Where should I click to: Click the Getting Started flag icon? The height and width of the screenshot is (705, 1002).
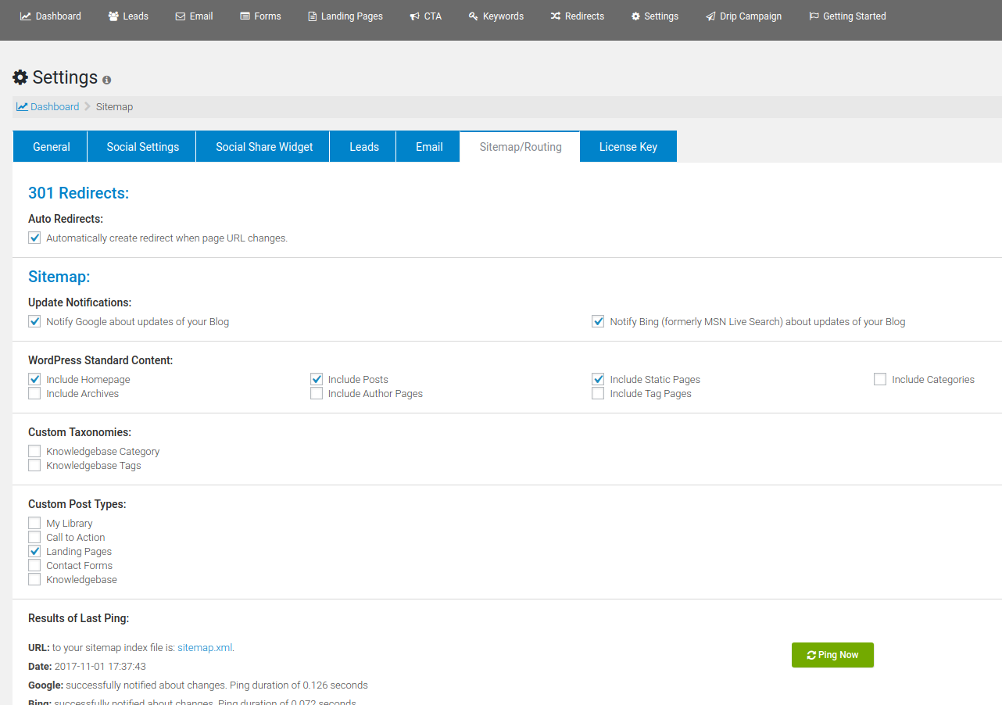[814, 16]
